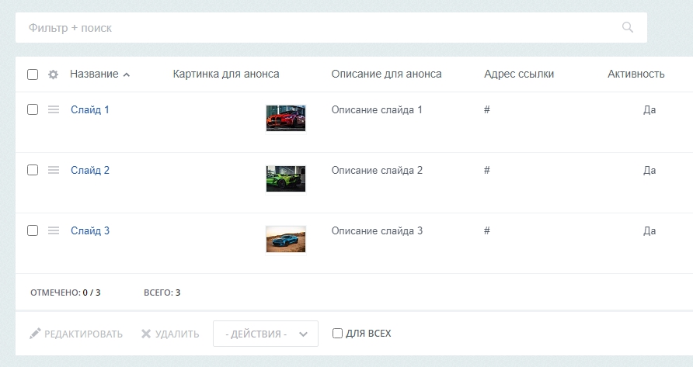Open grid settings gear icon
Viewport: 693px width, 367px height.
[53, 74]
